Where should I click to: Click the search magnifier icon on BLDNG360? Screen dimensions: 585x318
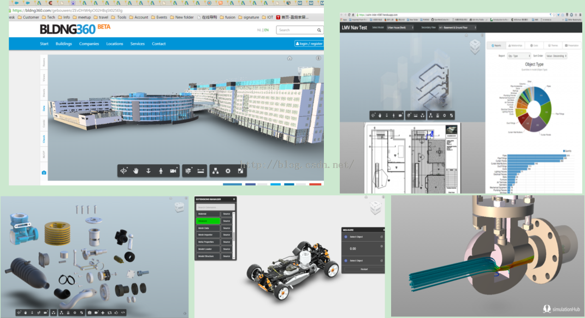(x=319, y=30)
